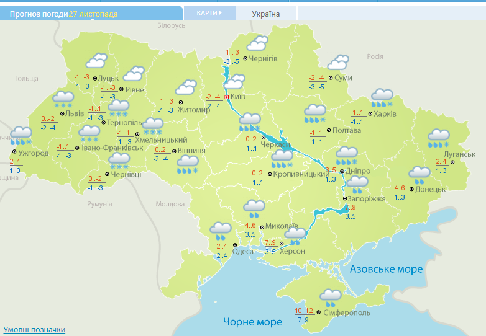The width and height of the screenshot is (486, 336).
Task: Click the cloud icon above Суми
Action: click(338, 63)
